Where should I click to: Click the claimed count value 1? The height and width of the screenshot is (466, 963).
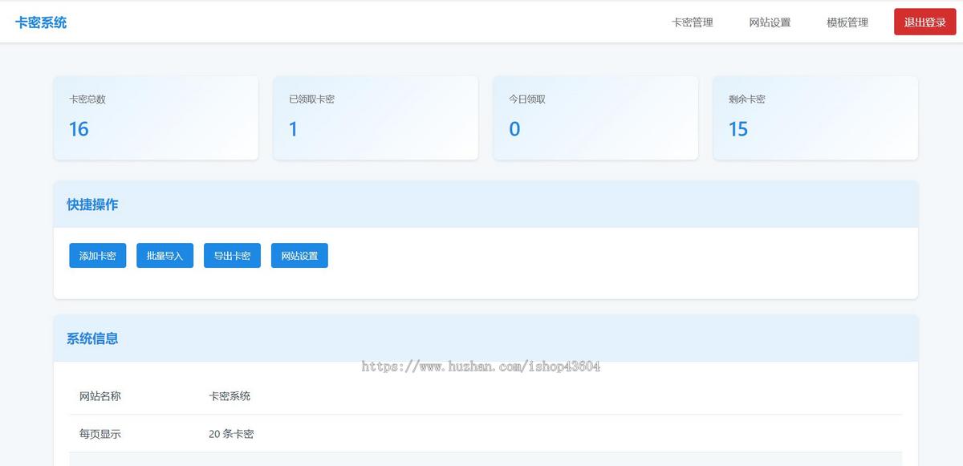click(x=293, y=129)
